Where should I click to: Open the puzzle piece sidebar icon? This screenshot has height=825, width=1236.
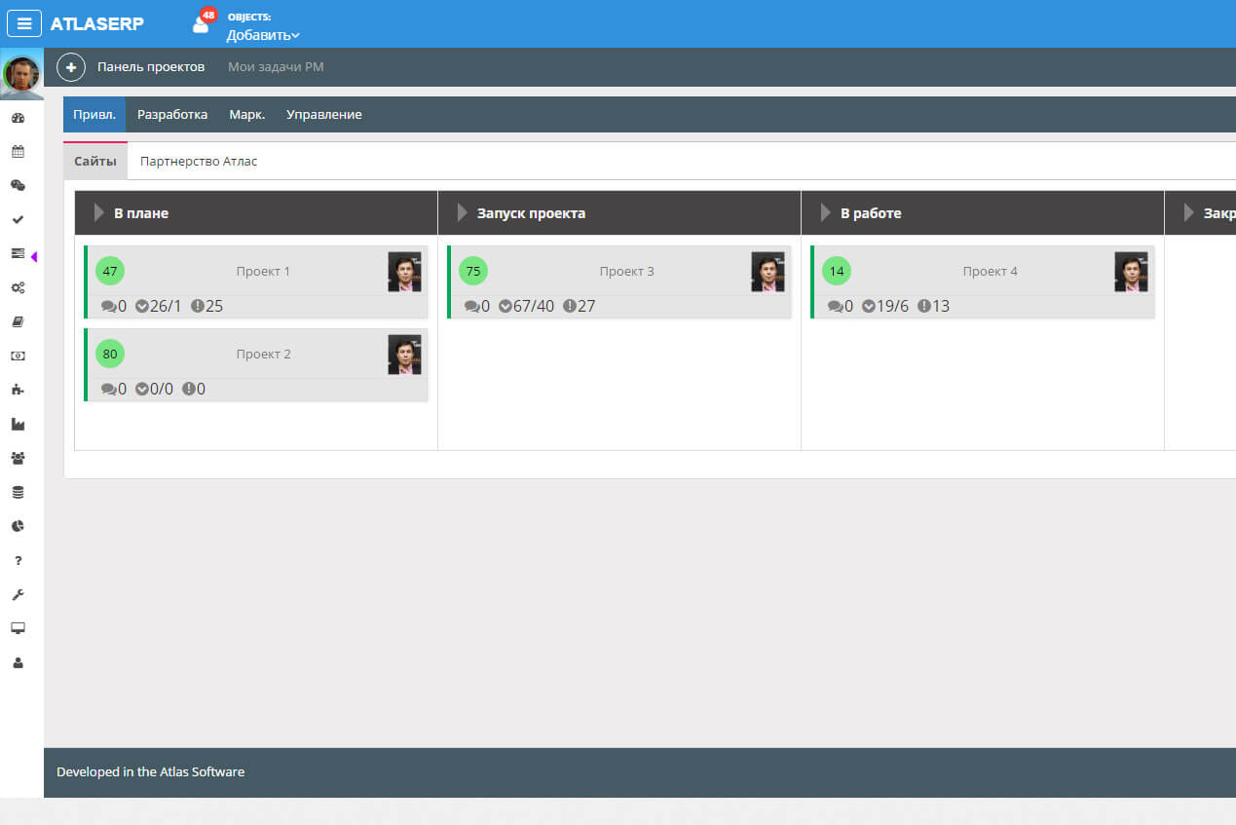point(18,390)
